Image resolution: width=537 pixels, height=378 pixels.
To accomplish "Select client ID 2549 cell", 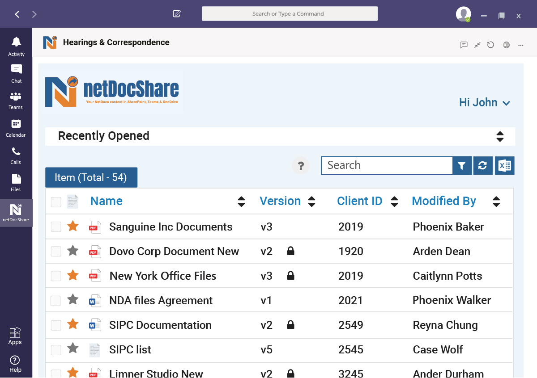I will pyautogui.click(x=351, y=325).
